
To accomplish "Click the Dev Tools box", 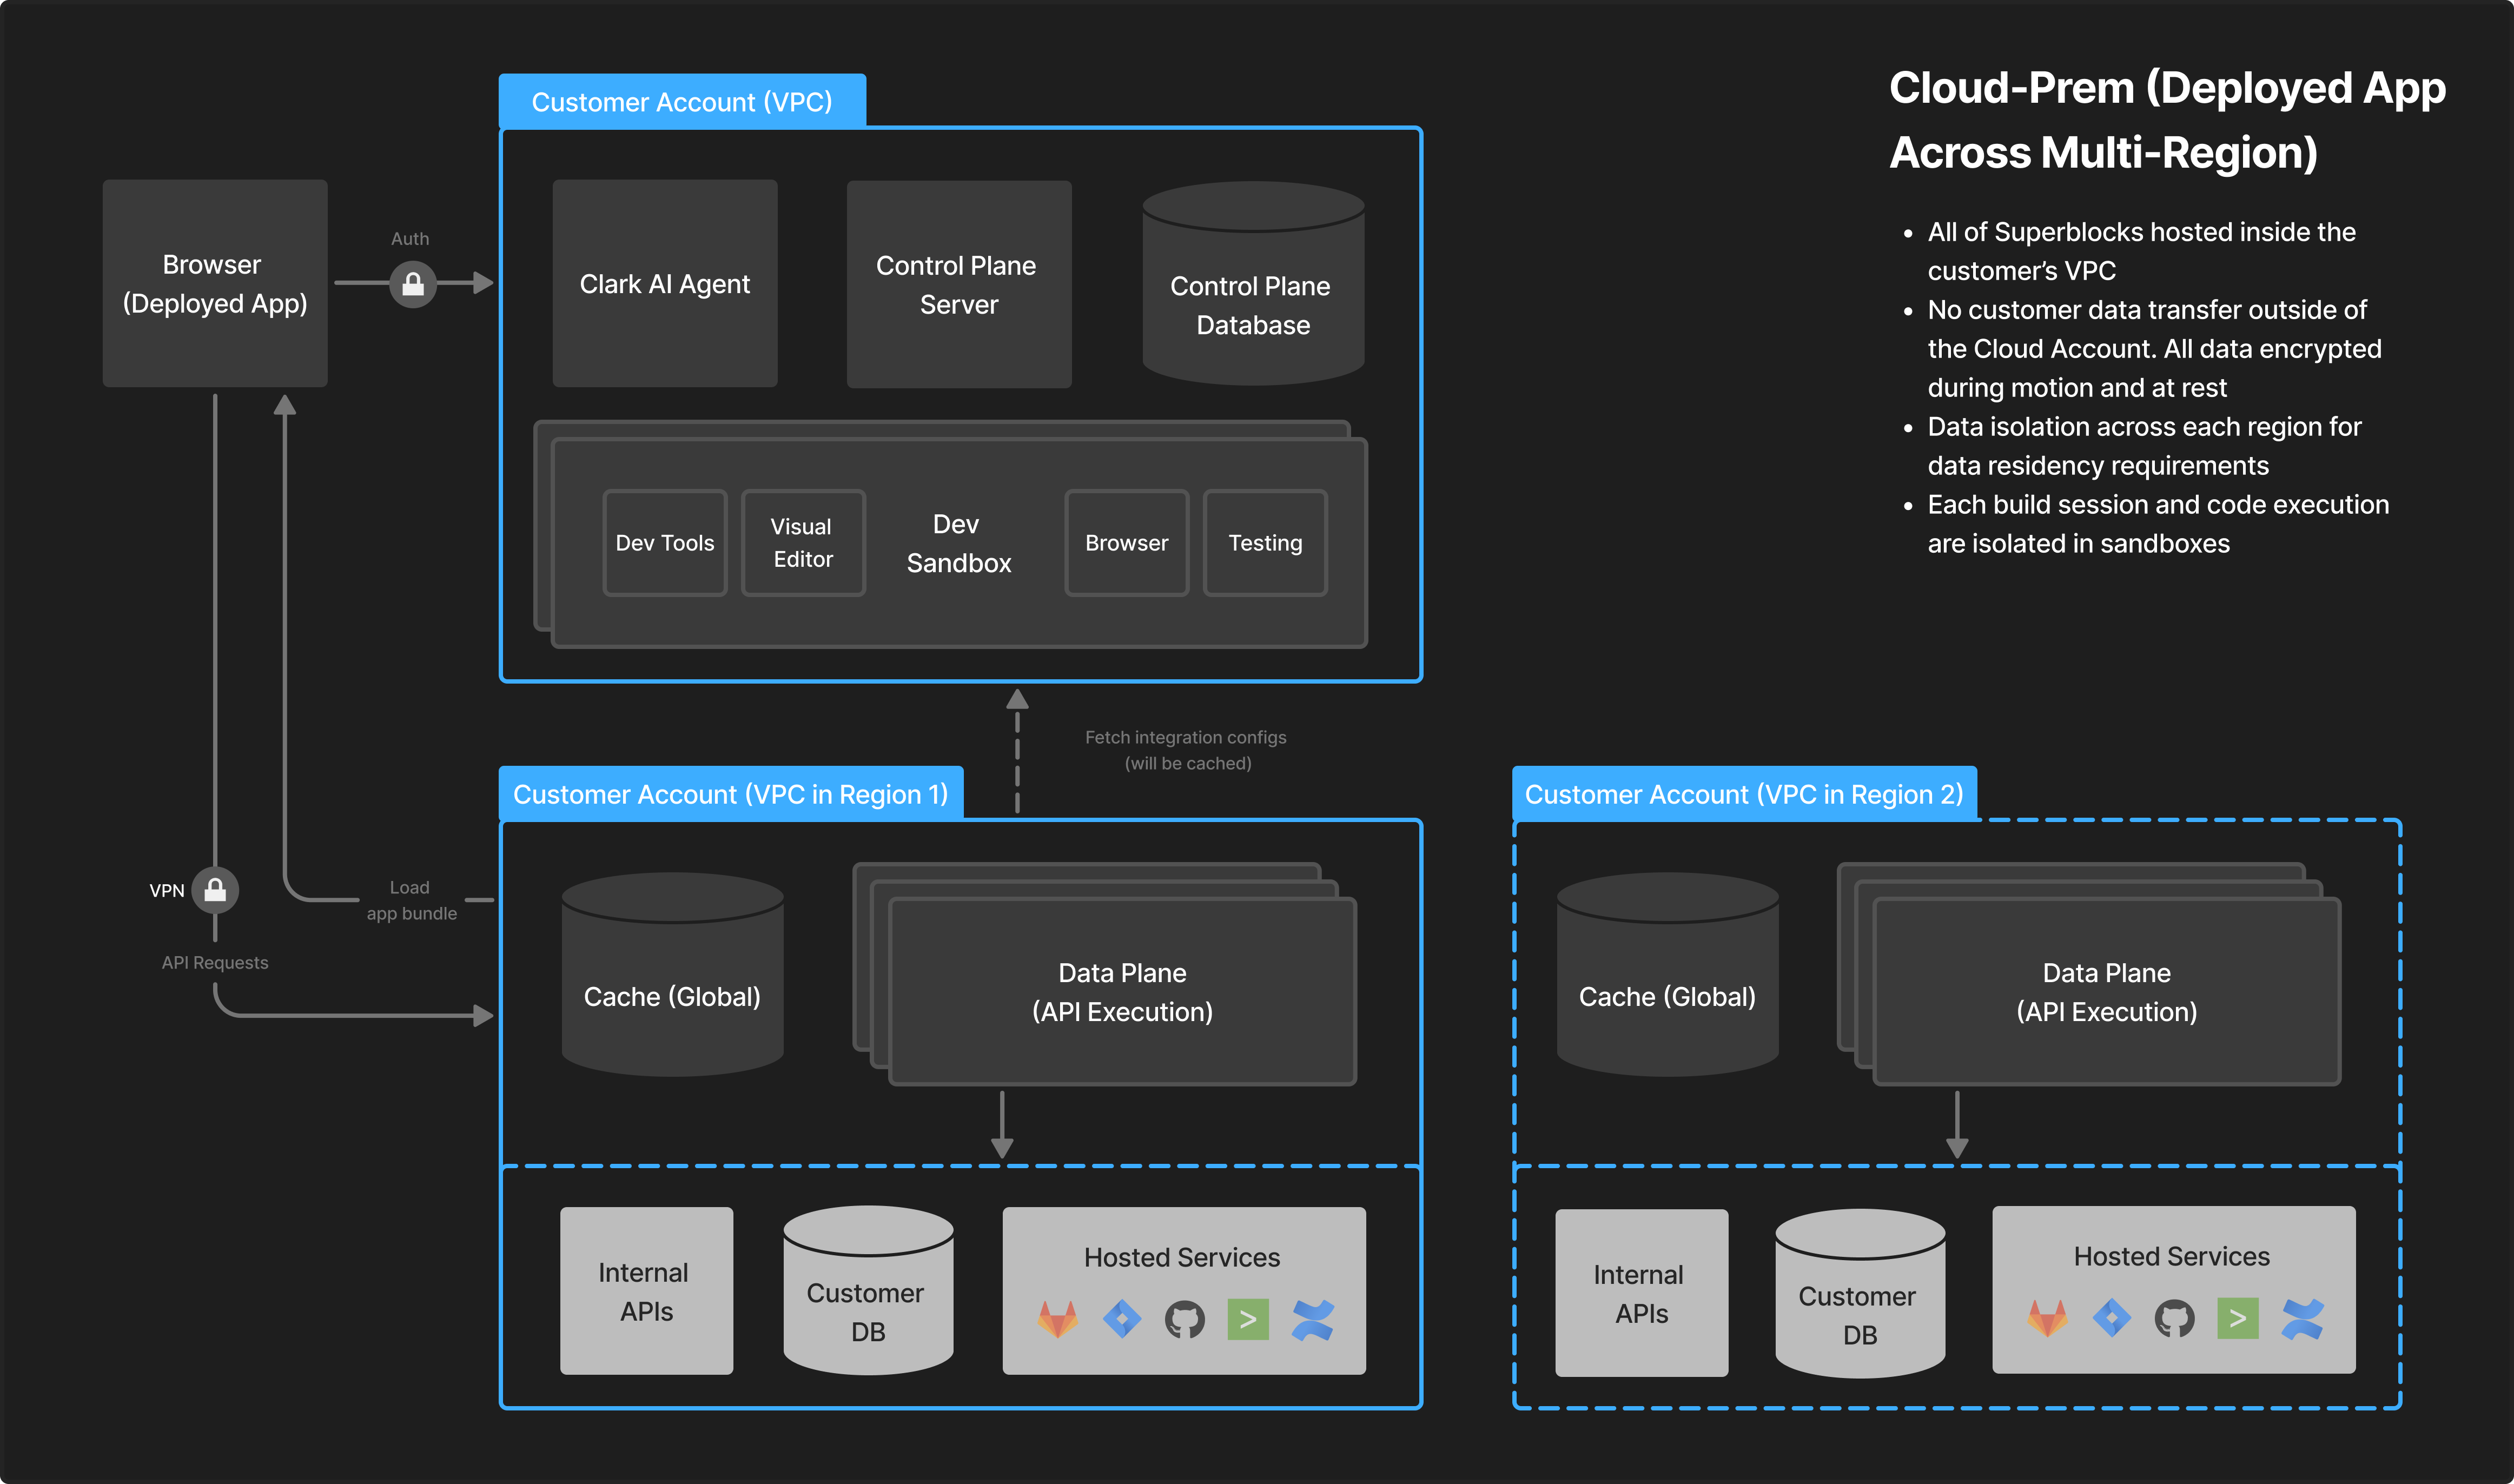I will click(x=664, y=543).
